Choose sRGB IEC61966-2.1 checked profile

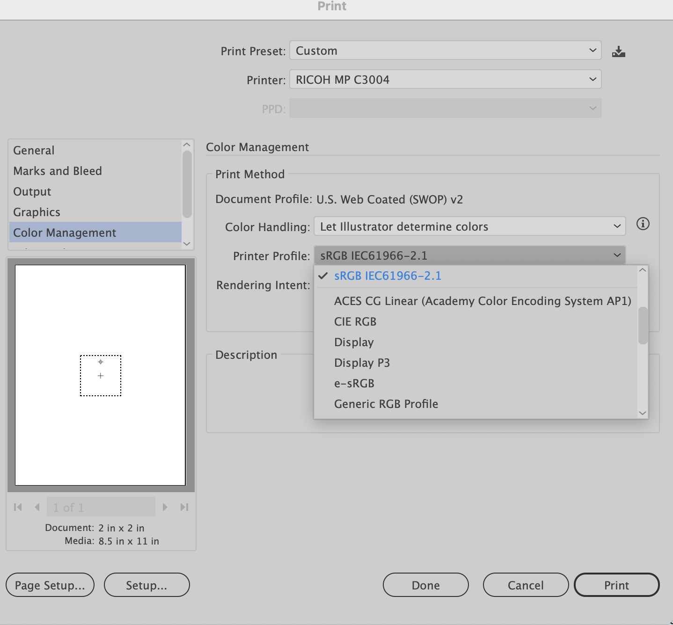(x=475, y=276)
